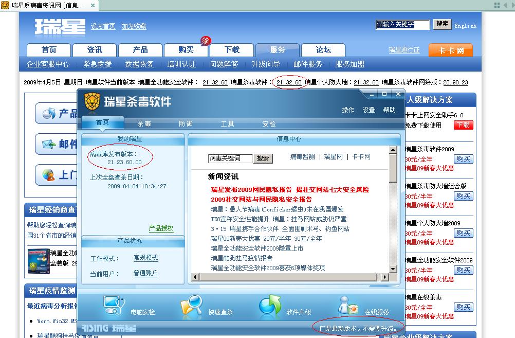
Task: Open the 安检 tab
Action: [269, 123]
